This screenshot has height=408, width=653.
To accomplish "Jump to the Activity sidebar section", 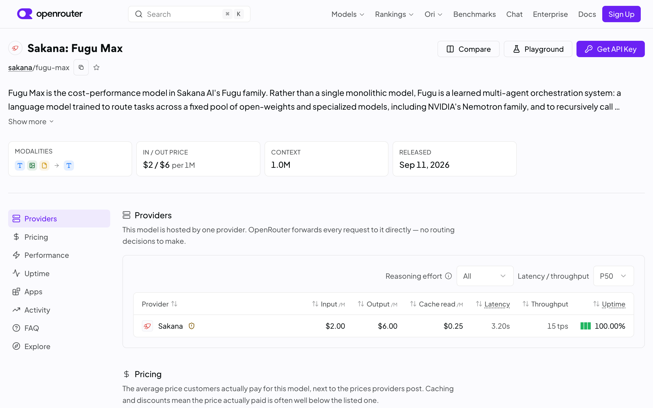I will click(x=59, y=310).
